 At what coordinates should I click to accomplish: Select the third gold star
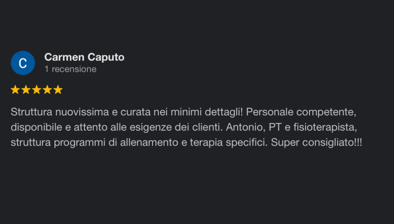tap(36, 89)
